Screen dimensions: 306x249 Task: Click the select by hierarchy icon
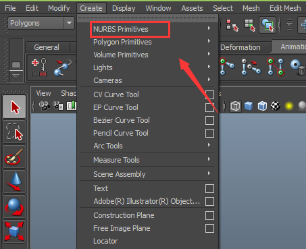click(x=232, y=25)
